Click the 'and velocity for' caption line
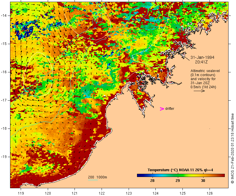 (x=203, y=79)
